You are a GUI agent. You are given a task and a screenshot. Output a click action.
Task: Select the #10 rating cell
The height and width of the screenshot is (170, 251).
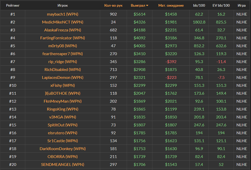click(13, 85)
